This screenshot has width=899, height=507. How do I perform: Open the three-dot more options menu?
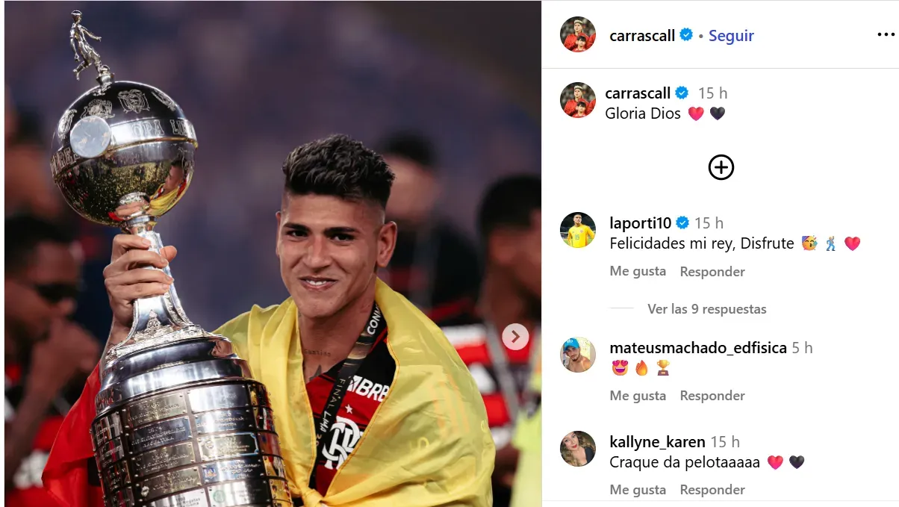pyautogui.click(x=886, y=35)
